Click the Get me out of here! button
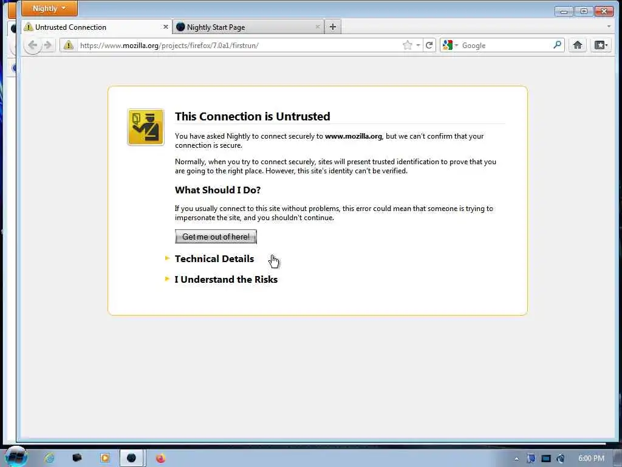 click(x=216, y=237)
